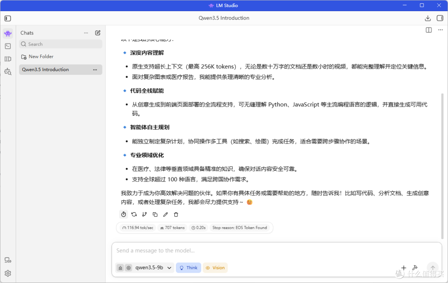Open chat more options at top right
Screen dimensions: 448x283
[x=440, y=30]
